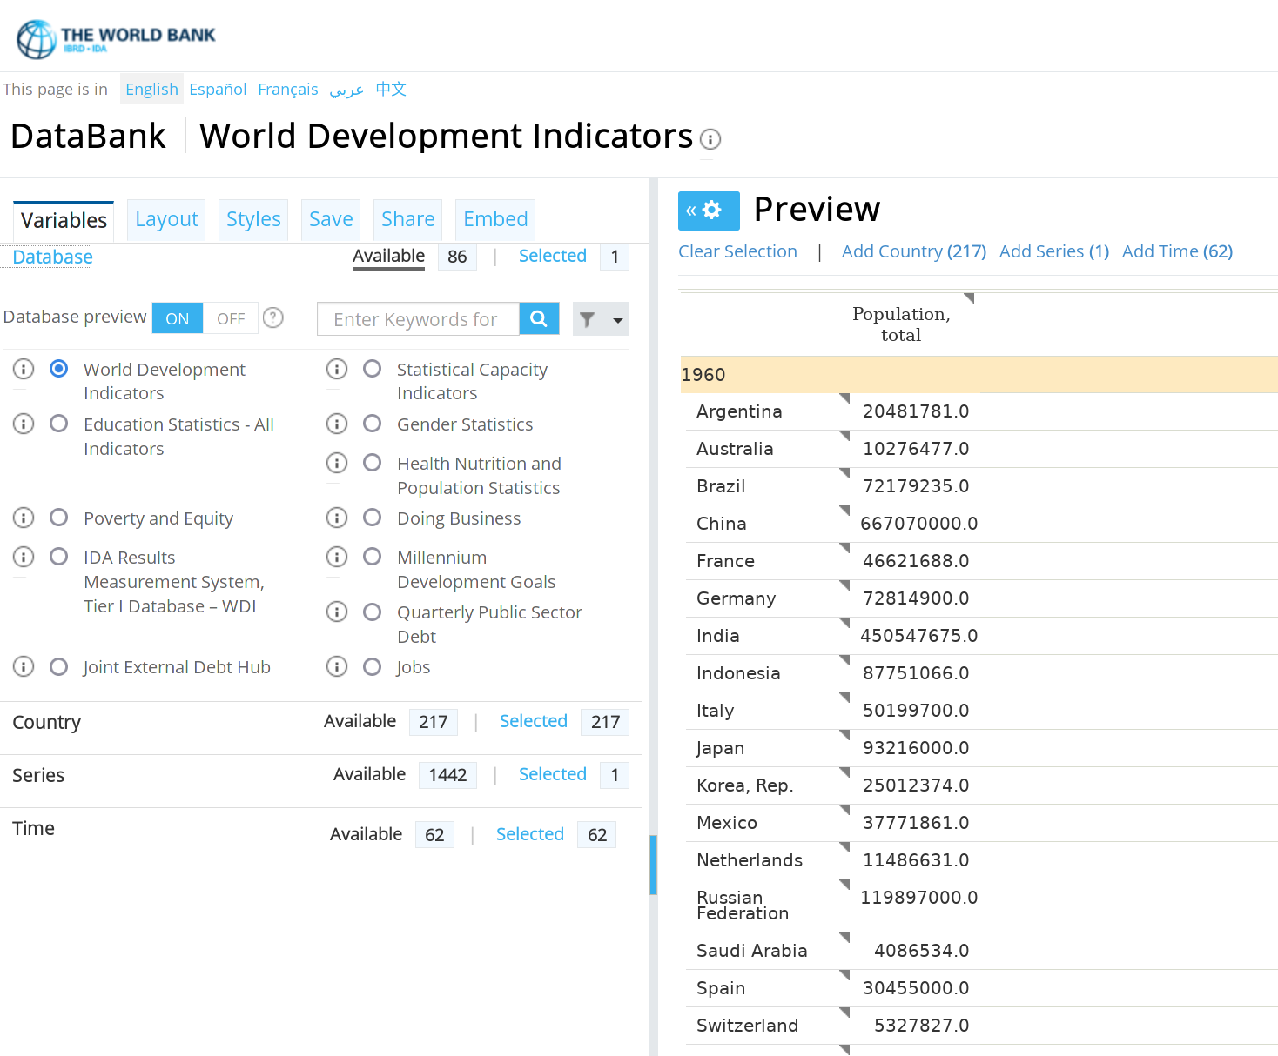Show Selected time periods list
1278x1056 pixels.
point(530,834)
